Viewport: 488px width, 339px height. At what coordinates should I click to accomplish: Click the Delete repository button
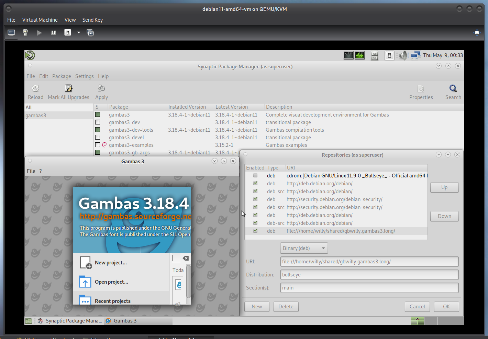286,307
